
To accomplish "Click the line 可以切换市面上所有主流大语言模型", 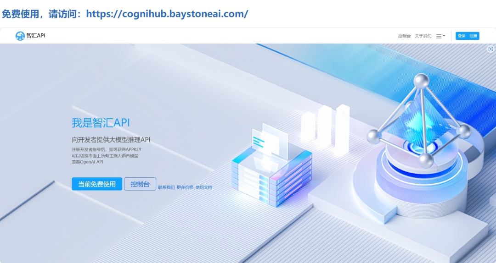I will click(x=105, y=156).
